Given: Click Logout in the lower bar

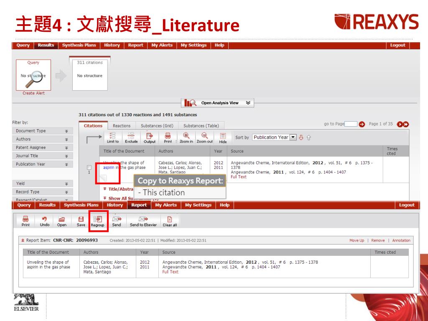Looking at the screenshot, I should pyautogui.click(x=407, y=205).
